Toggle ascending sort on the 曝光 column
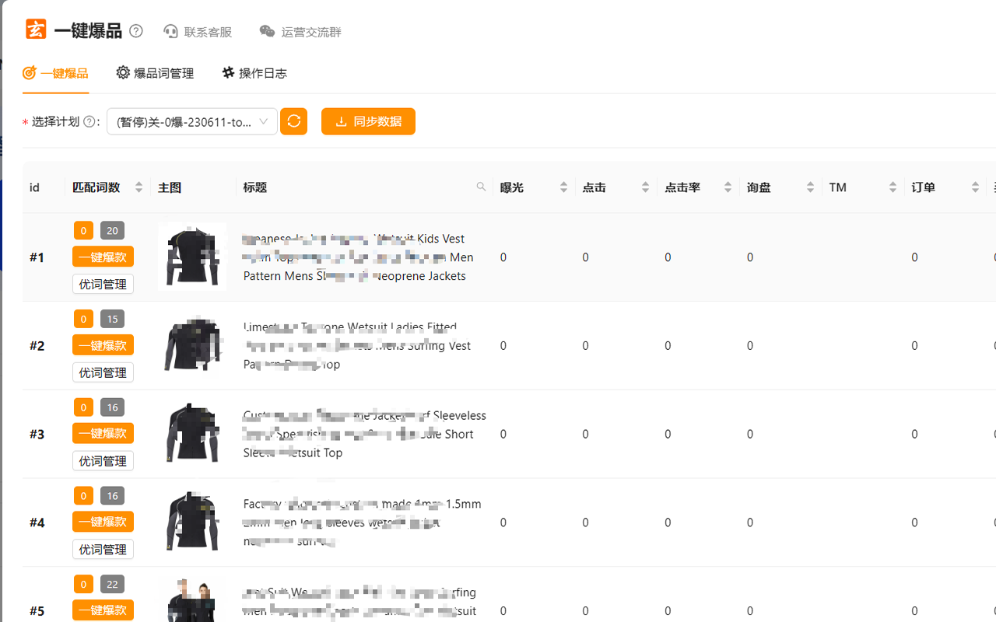The width and height of the screenshot is (996, 622). pyautogui.click(x=563, y=183)
